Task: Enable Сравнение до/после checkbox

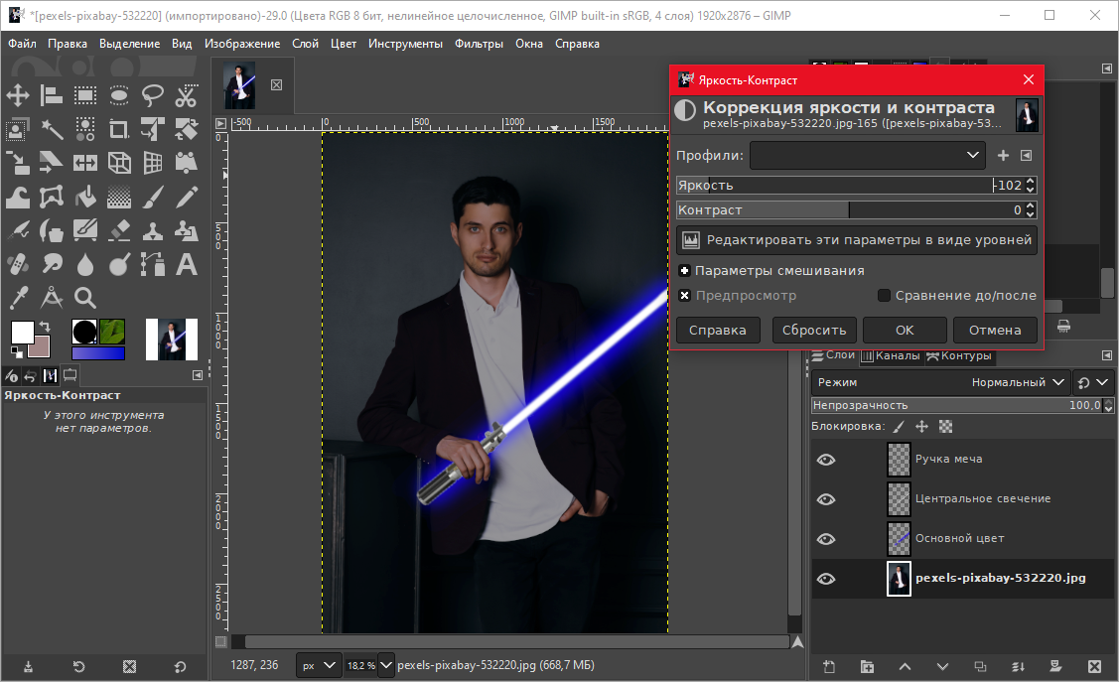Action: pyautogui.click(x=884, y=296)
